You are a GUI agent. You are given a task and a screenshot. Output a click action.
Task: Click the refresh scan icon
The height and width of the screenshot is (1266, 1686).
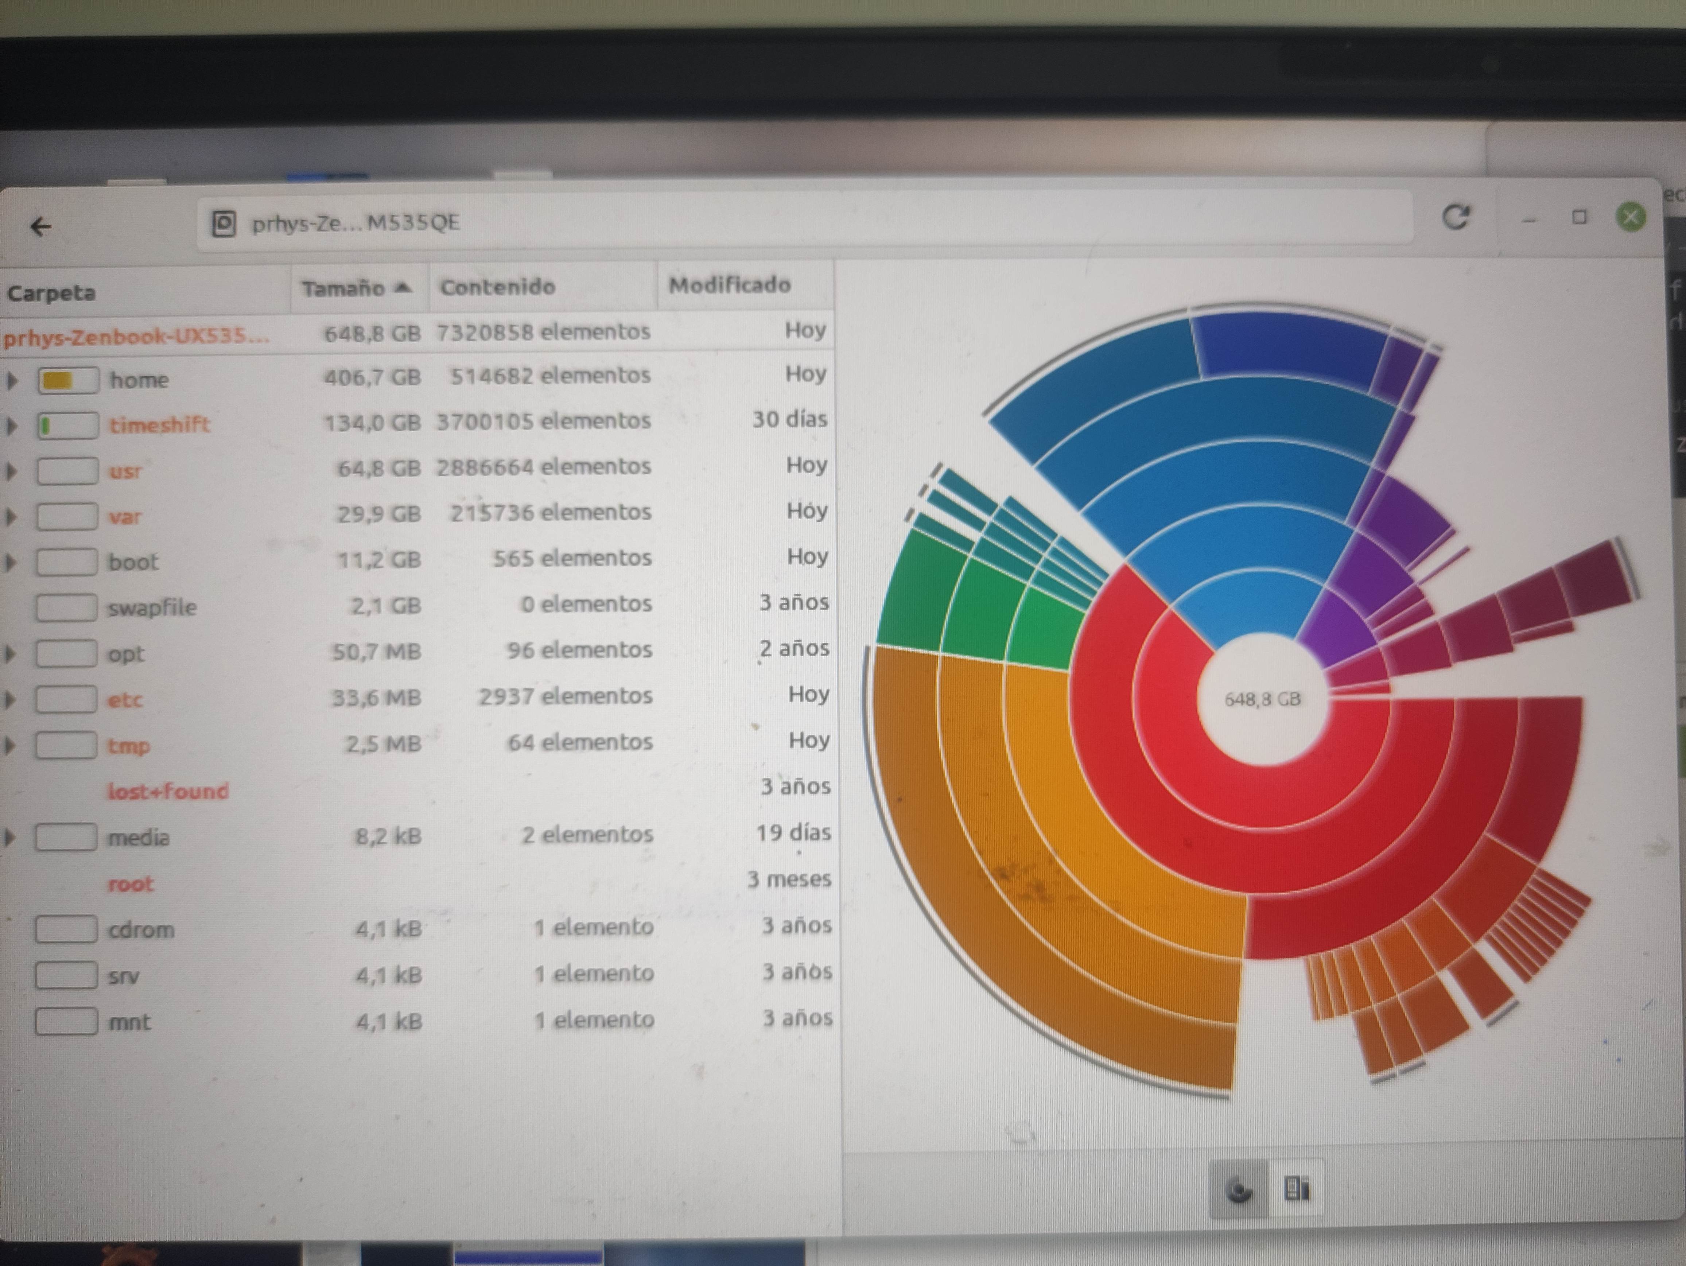pyautogui.click(x=1456, y=218)
